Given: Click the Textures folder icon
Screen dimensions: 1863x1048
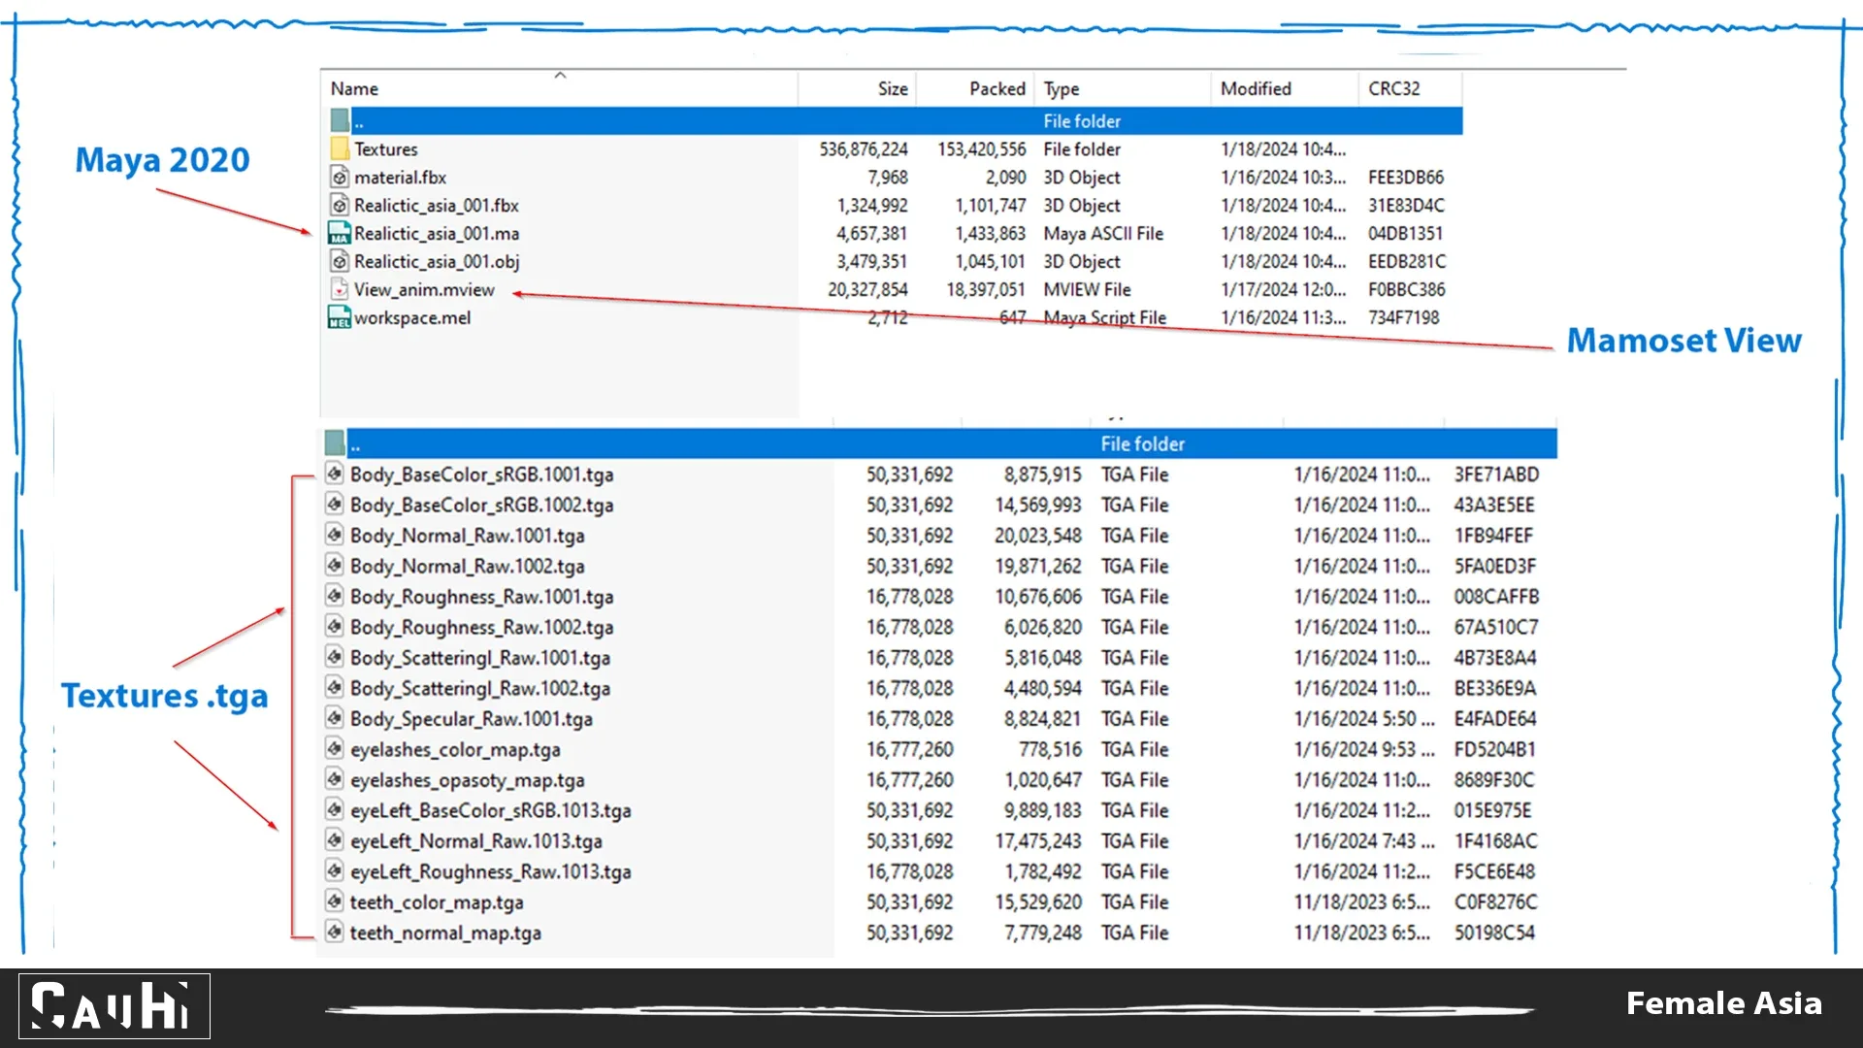Looking at the screenshot, I should click(x=340, y=148).
